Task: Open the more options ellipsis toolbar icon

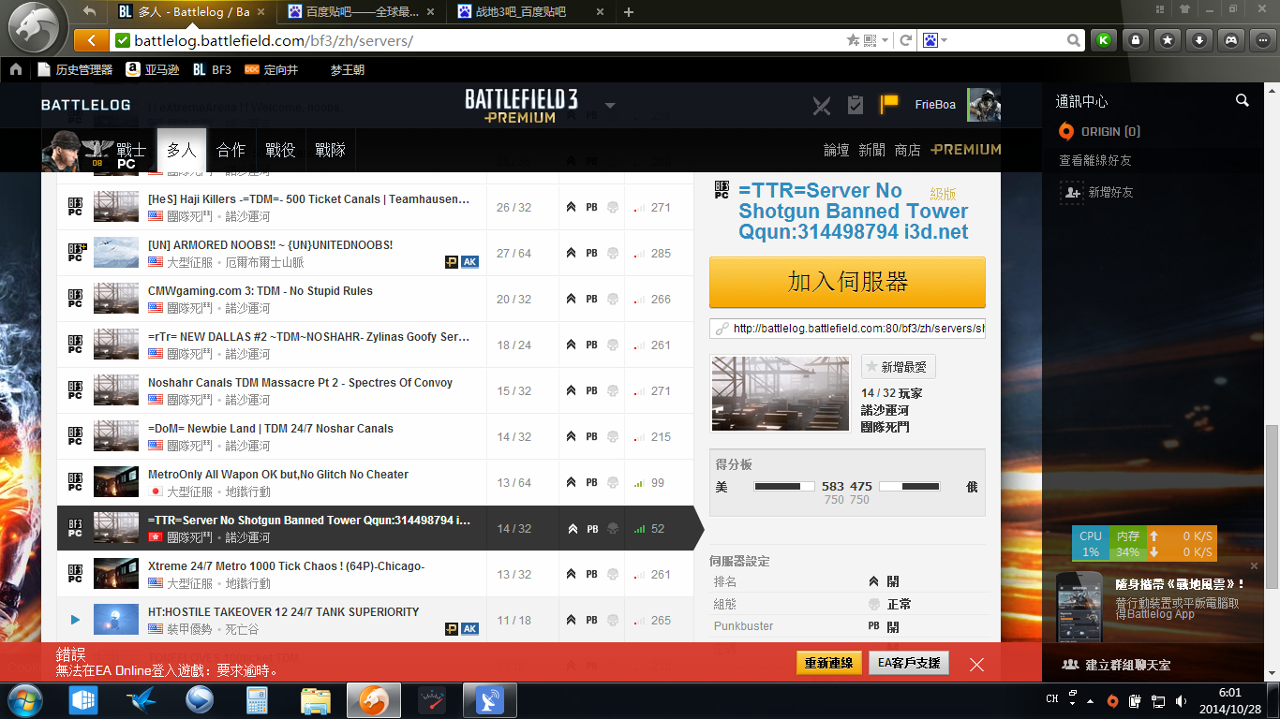Action: tap(1263, 40)
